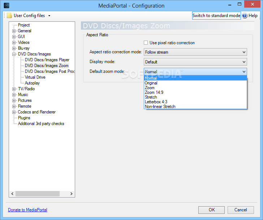The image size is (263, 220).
Task: Expand the GUI tree node
Action: (x=14, y=37)
